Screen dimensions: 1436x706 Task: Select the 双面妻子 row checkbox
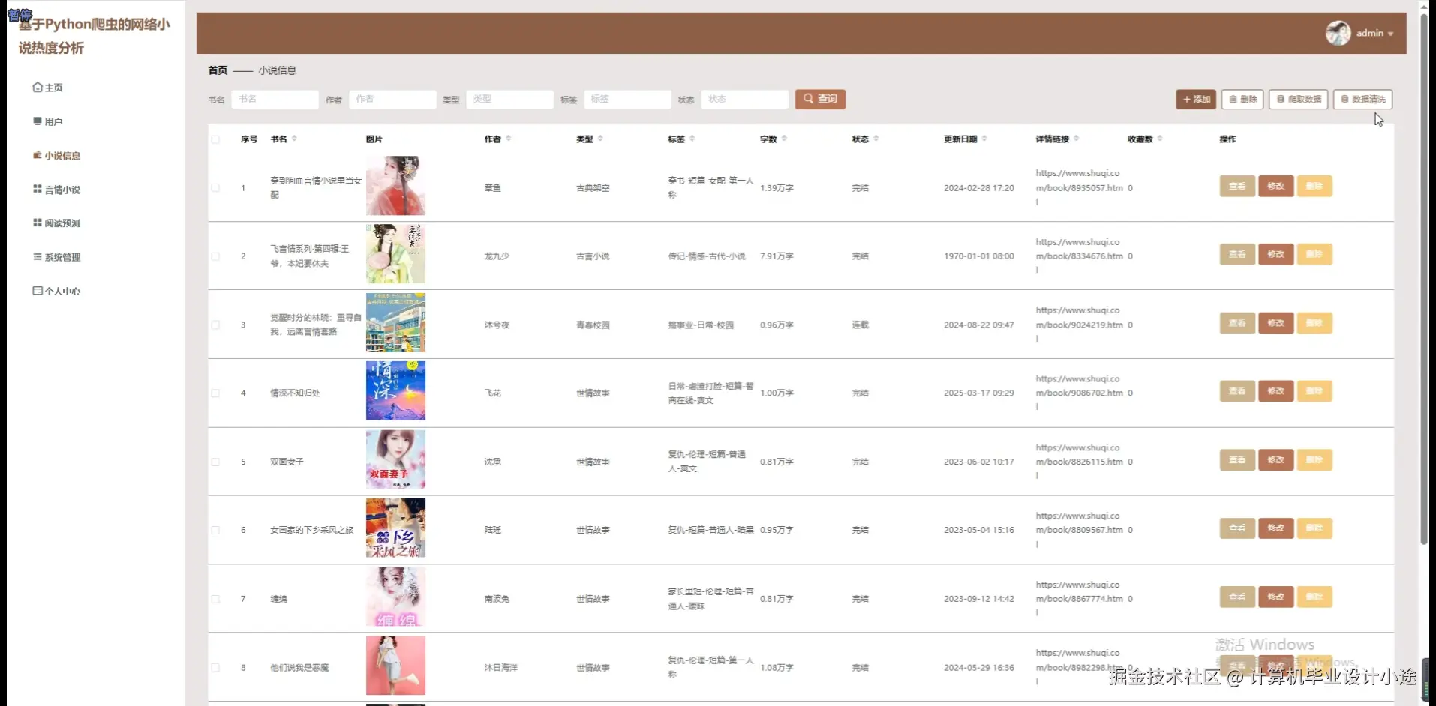point(215,462)
